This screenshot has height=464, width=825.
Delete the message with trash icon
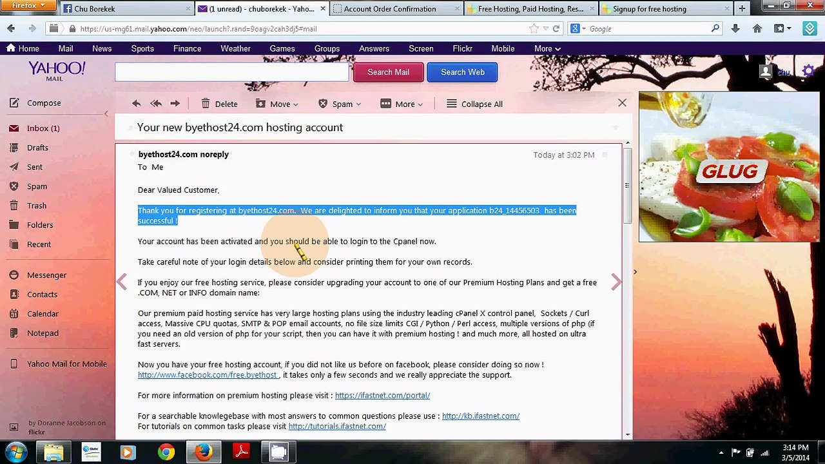pyautogui.click(x=219, y=104)
